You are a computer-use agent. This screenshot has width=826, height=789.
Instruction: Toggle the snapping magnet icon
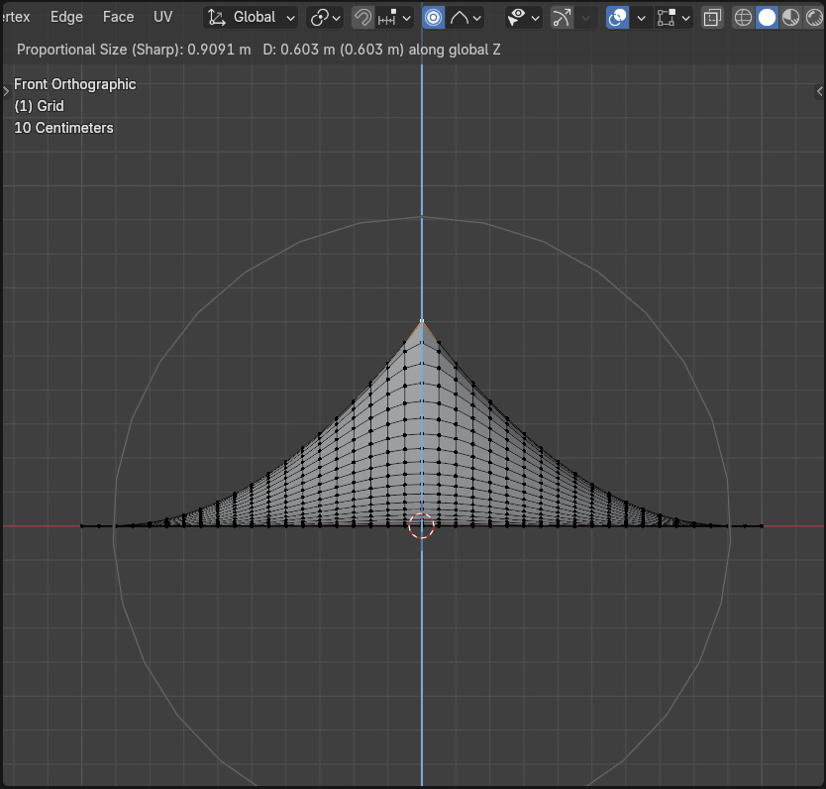(x=363, y=18)
